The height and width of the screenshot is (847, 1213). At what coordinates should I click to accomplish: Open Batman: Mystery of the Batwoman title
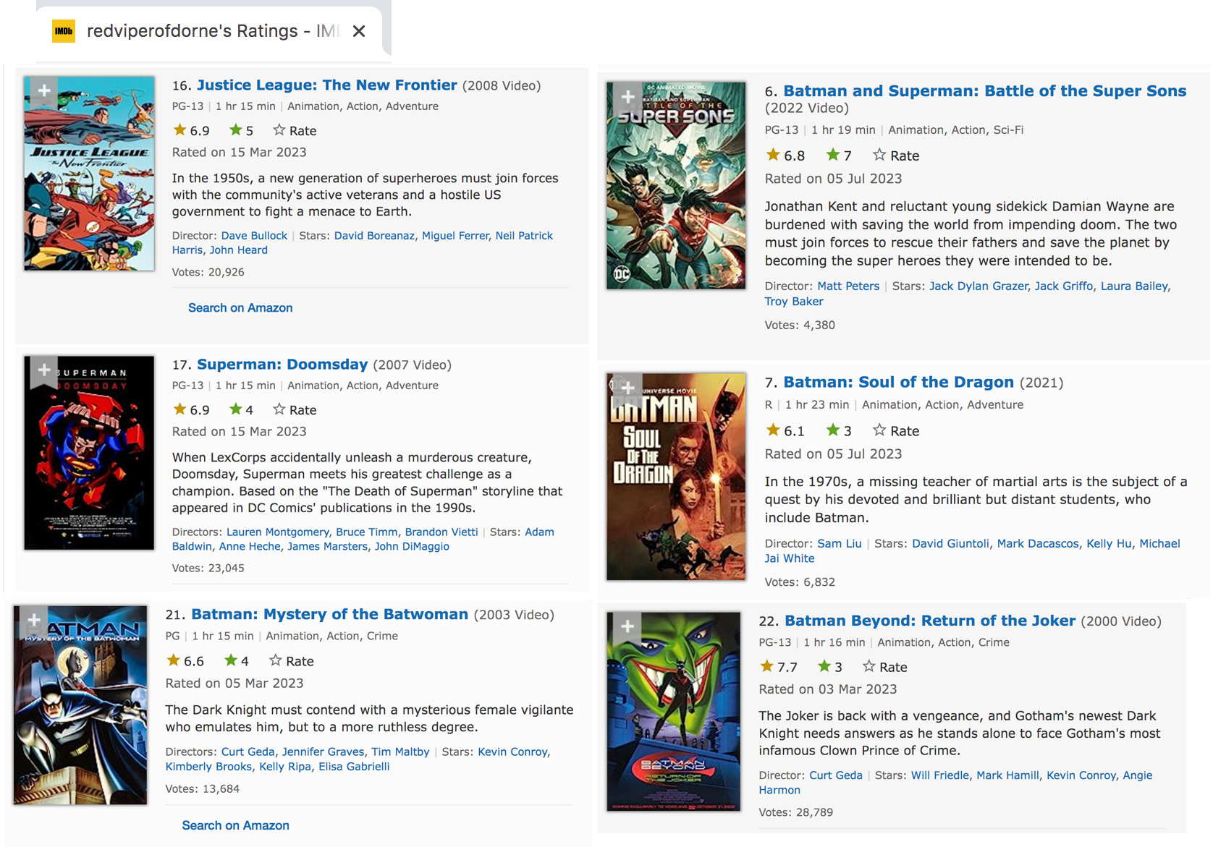tap(329, 614)
